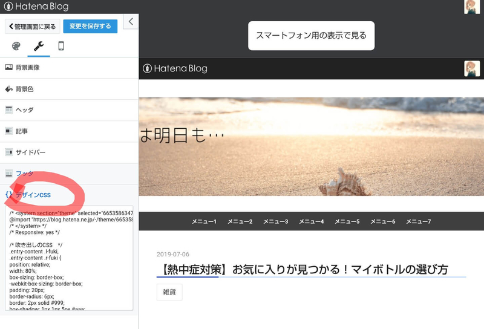Open メニュー1 in the preview navigation

point(204,221)
